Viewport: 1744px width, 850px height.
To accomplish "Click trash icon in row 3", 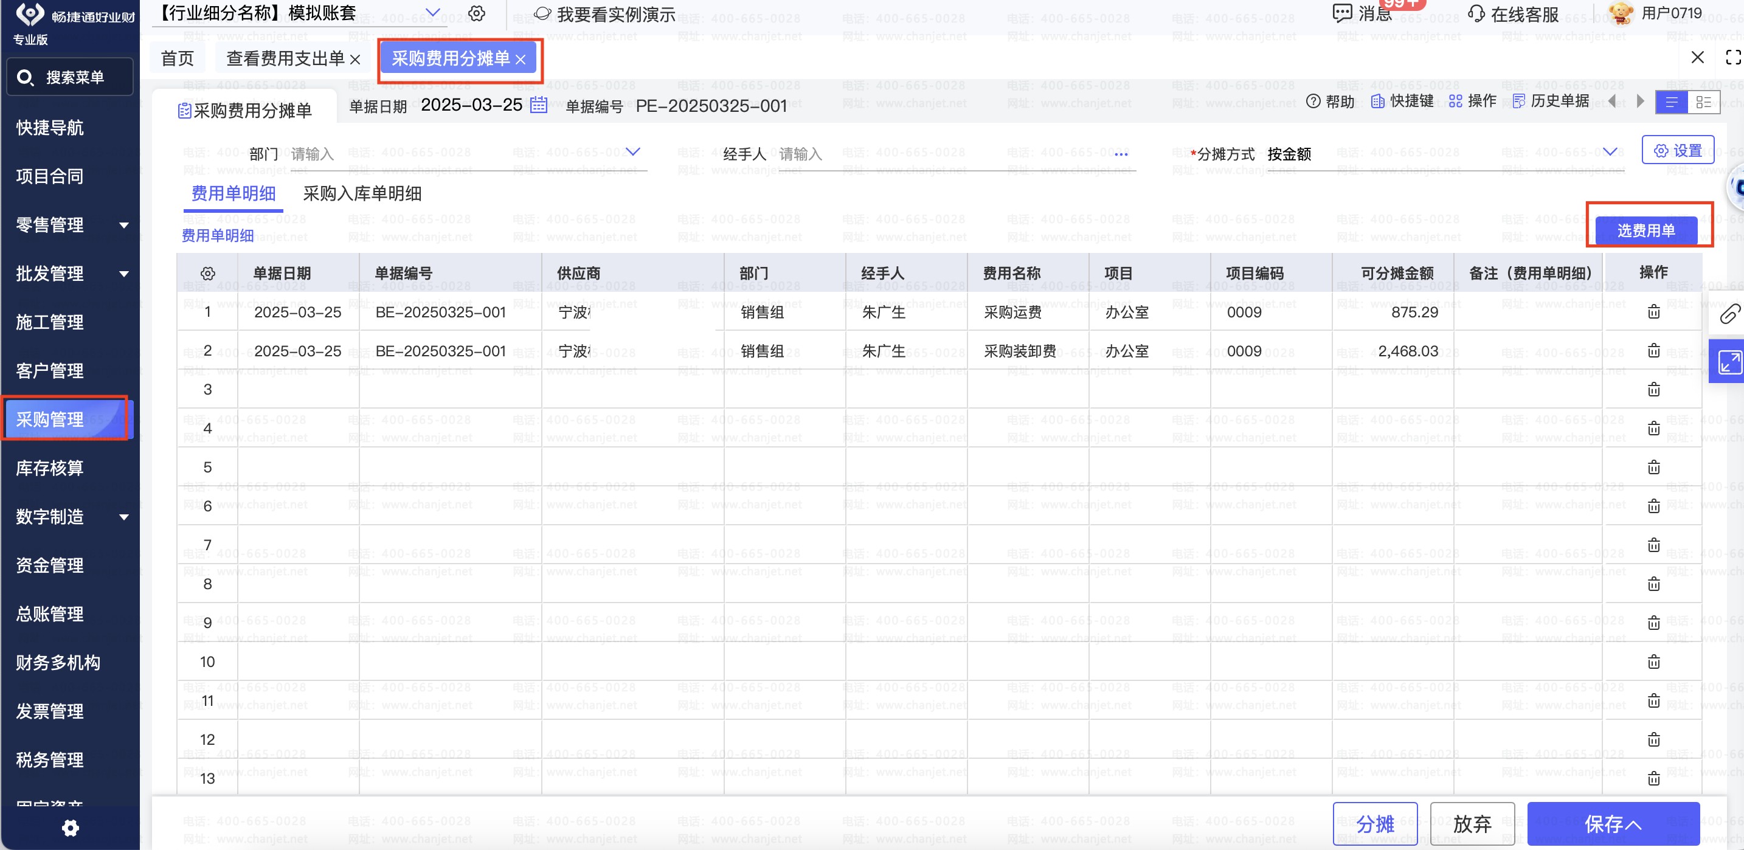I will click(x=1654, y=390).
